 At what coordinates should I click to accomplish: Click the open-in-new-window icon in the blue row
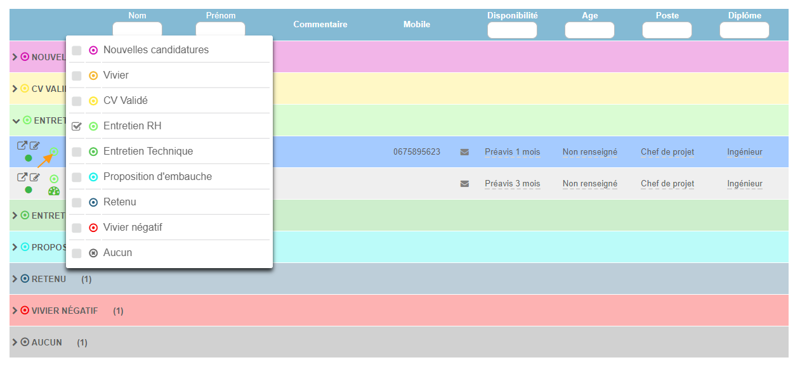[x=22, y=146]
